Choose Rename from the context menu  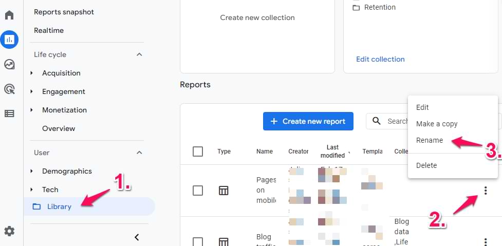[429, 140]
